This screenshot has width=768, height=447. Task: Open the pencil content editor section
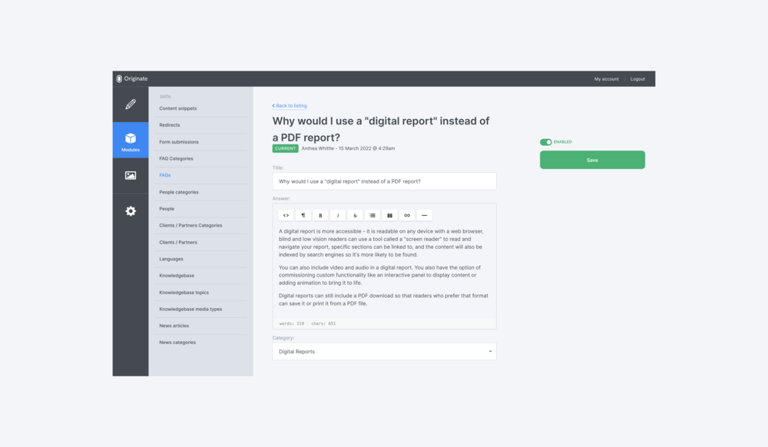coord(131,104)
